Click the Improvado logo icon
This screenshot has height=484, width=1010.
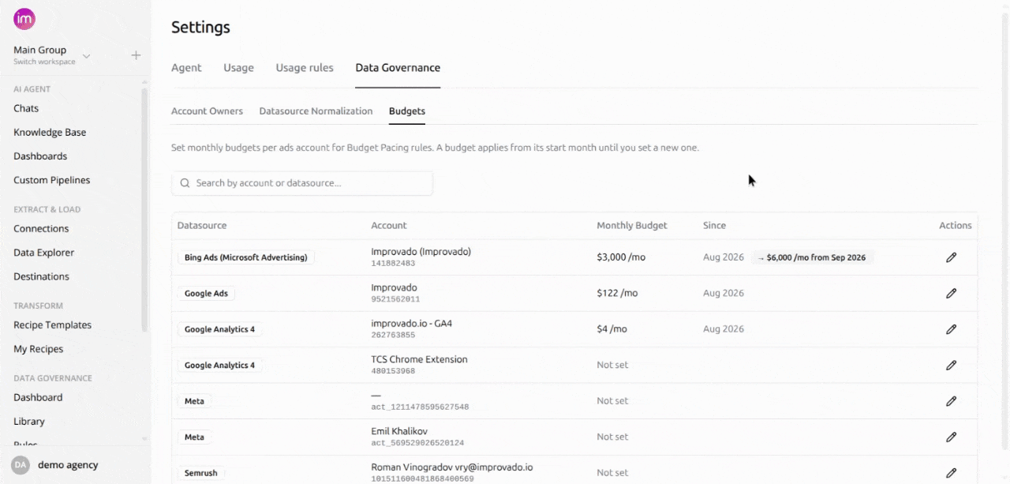24,19
